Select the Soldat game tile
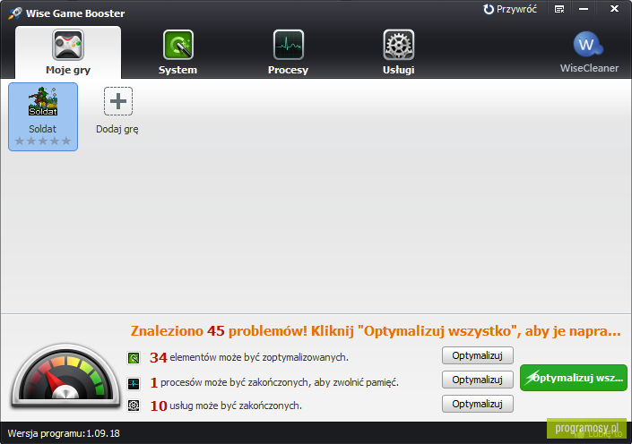Image resolution: width=632 pixels, height=444 pixels. click(43, 116)
